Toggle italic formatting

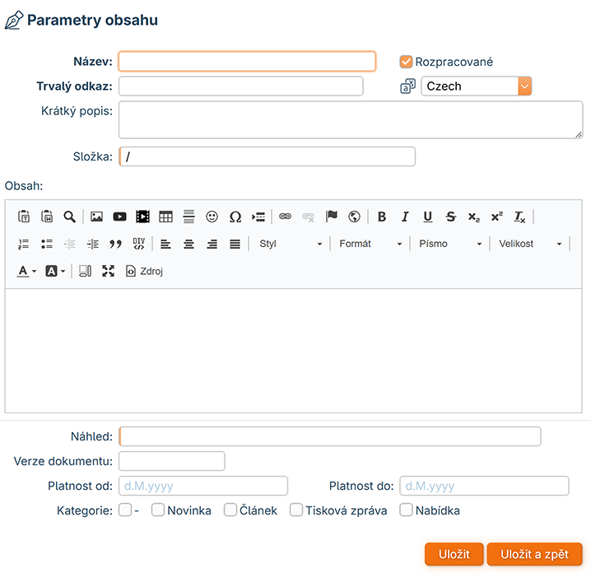tap(405, 217)
